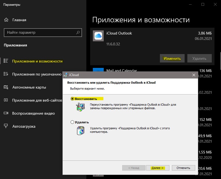Click the iCloud Outlook app icon
Viewport: 221px width, 179px height.
(x=98, y=36)
